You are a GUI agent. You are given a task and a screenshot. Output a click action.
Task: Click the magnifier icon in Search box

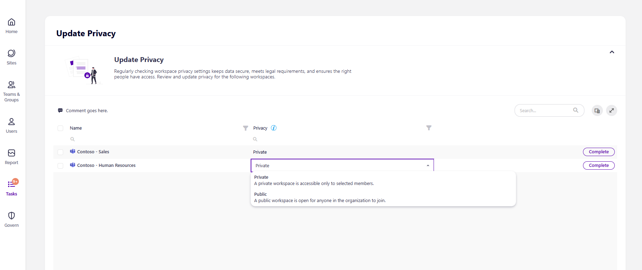point(576,110)
